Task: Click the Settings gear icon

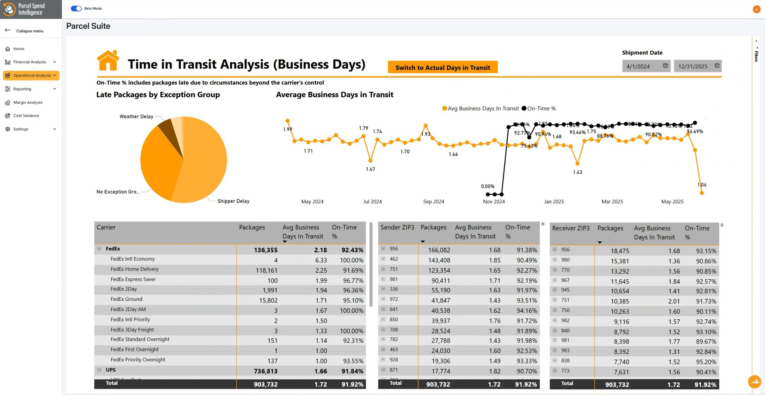Action: tap(8, 129)
